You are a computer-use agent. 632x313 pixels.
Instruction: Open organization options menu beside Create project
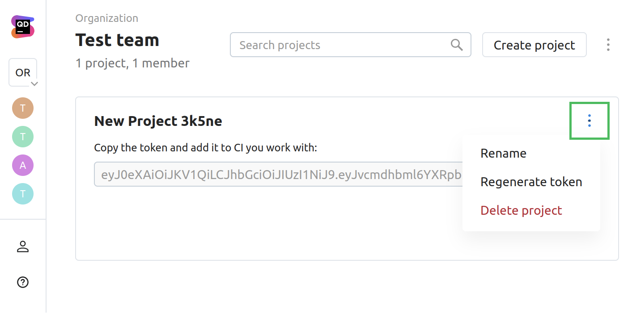coord(608,45)
